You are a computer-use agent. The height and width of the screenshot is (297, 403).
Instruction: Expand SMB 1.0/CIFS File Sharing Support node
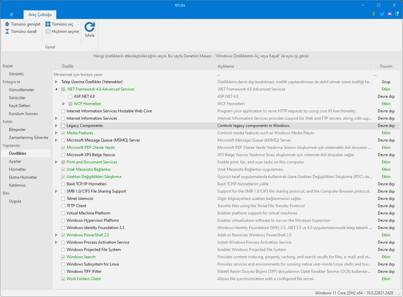56,191
